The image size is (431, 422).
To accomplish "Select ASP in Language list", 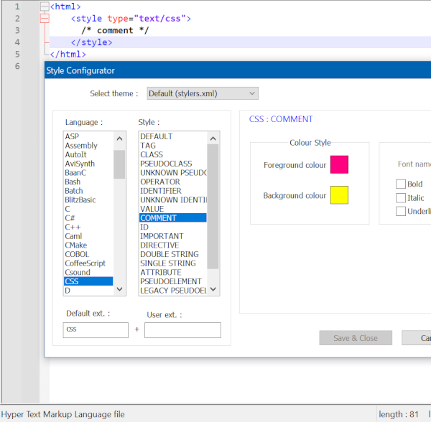I will pyautogui.click(x=88, y=136).
